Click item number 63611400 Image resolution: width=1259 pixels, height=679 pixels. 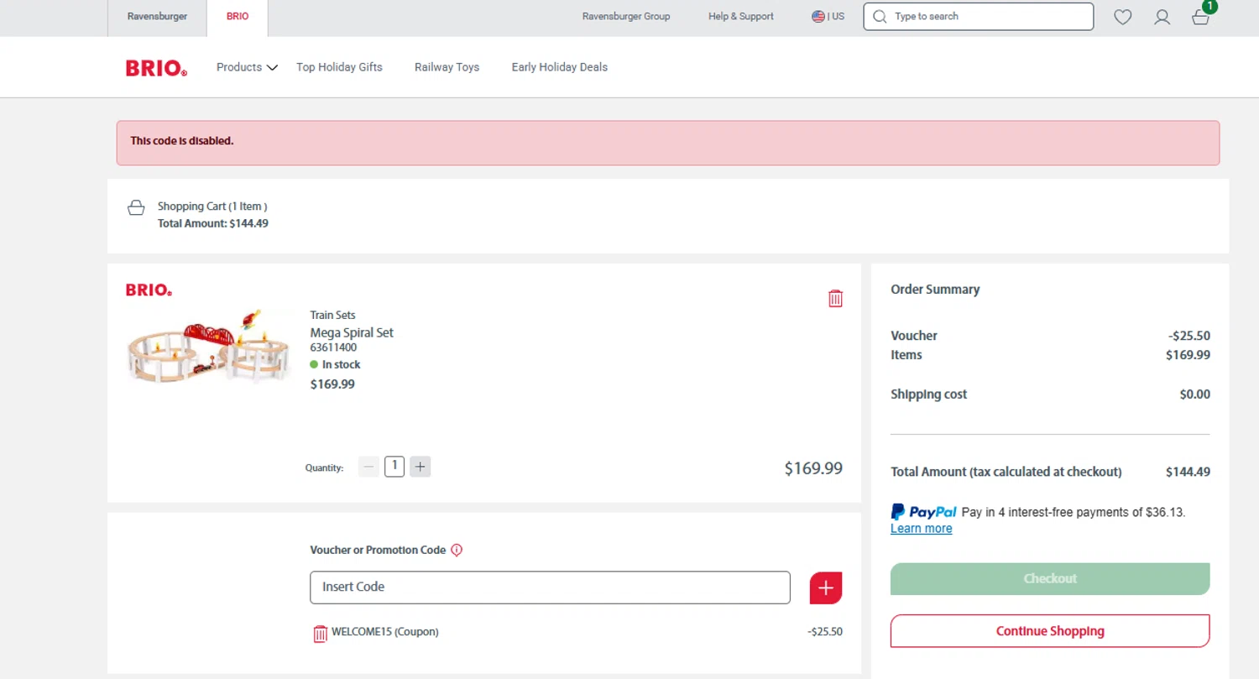pos(333,347)
